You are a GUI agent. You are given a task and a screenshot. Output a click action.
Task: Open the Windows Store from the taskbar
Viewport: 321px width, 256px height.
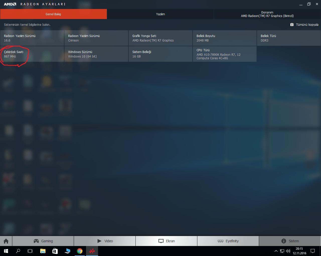click(x=55, y=251)
